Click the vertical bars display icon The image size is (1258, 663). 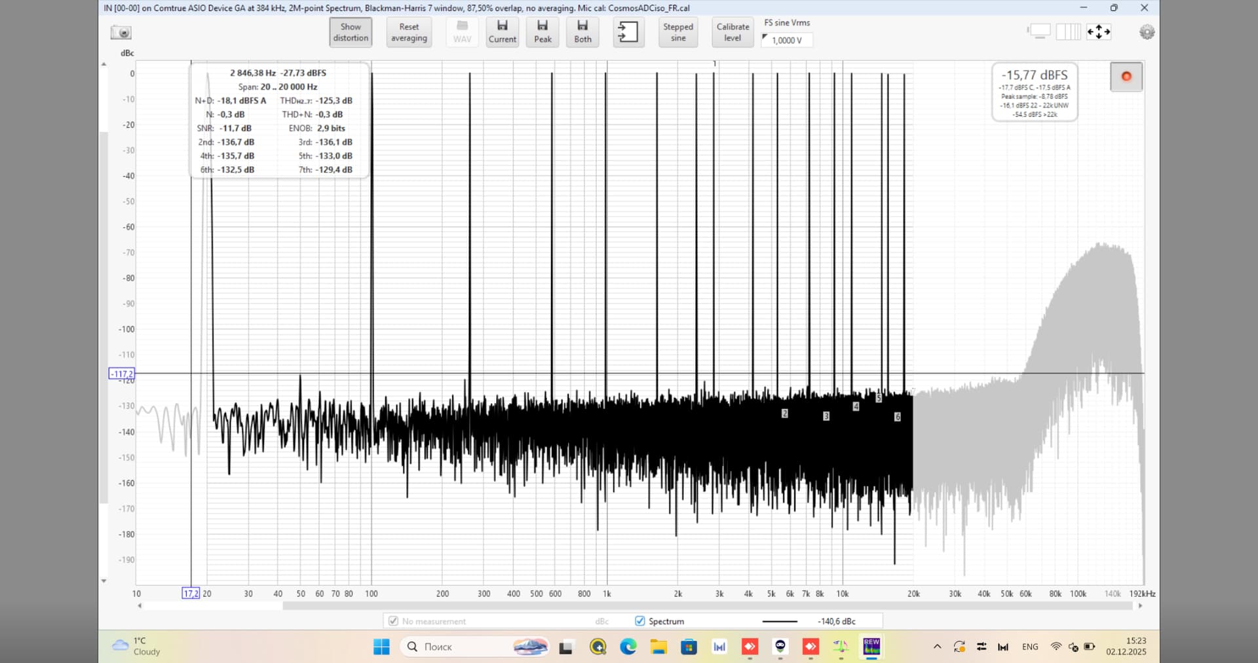click(x=1068, y=31)
